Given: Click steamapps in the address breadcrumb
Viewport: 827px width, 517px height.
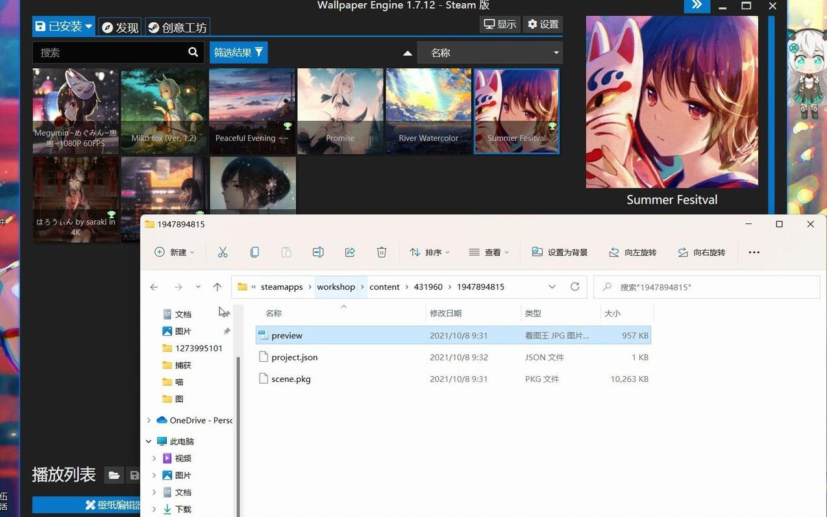Looking at the screenshot, I should 282,286.
